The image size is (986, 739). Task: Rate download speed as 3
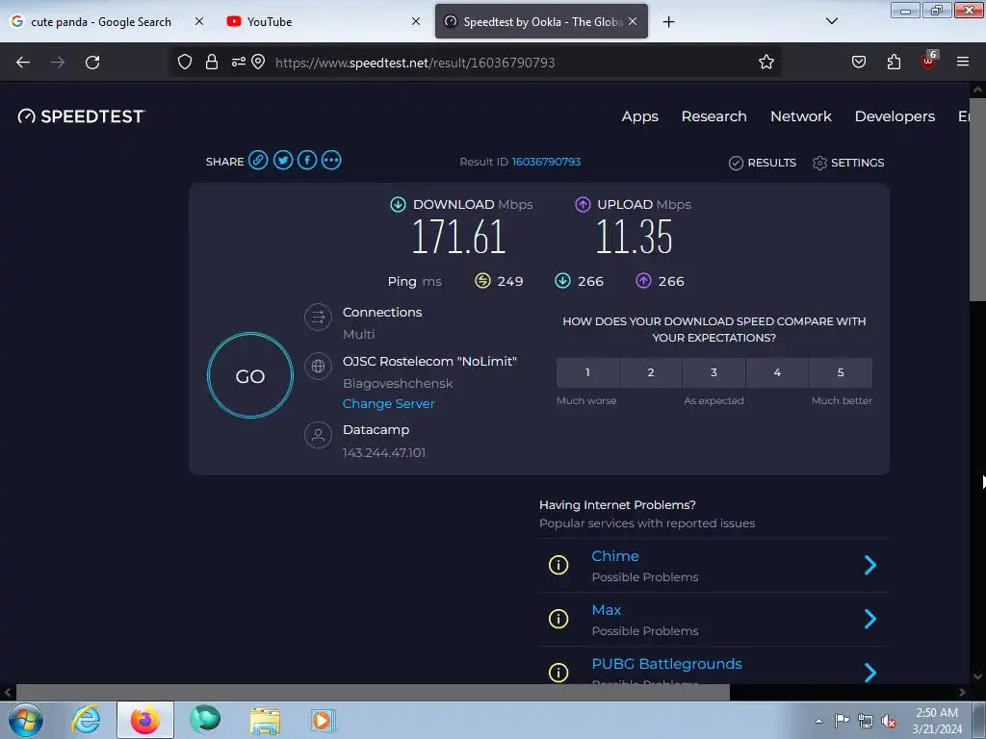pyautogui.click(x=714, y=372)
